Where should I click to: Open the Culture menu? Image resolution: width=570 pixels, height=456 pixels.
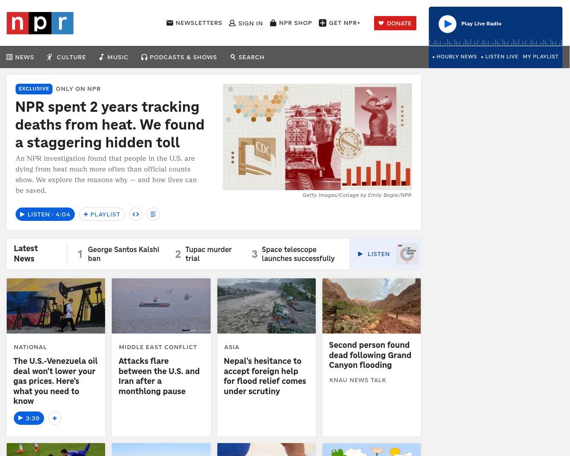[66, 57]
